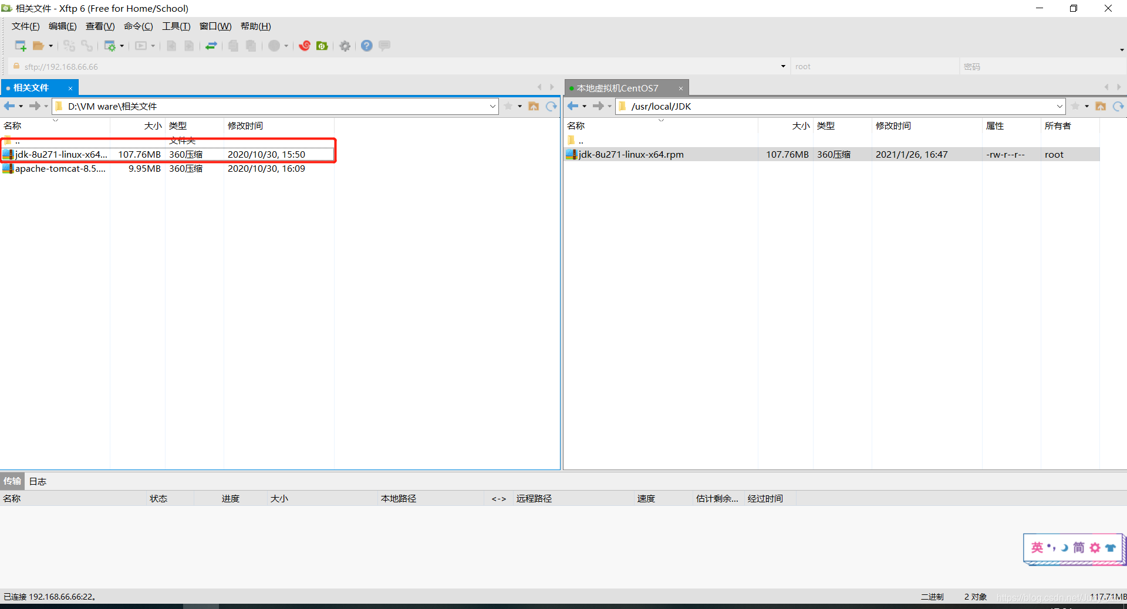Open the 帮助(H) menu
The height and width of the screenshot is (609, 1127).
pos(256,26)
